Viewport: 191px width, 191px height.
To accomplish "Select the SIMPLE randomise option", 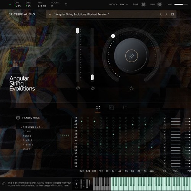I will click(28, 140).
